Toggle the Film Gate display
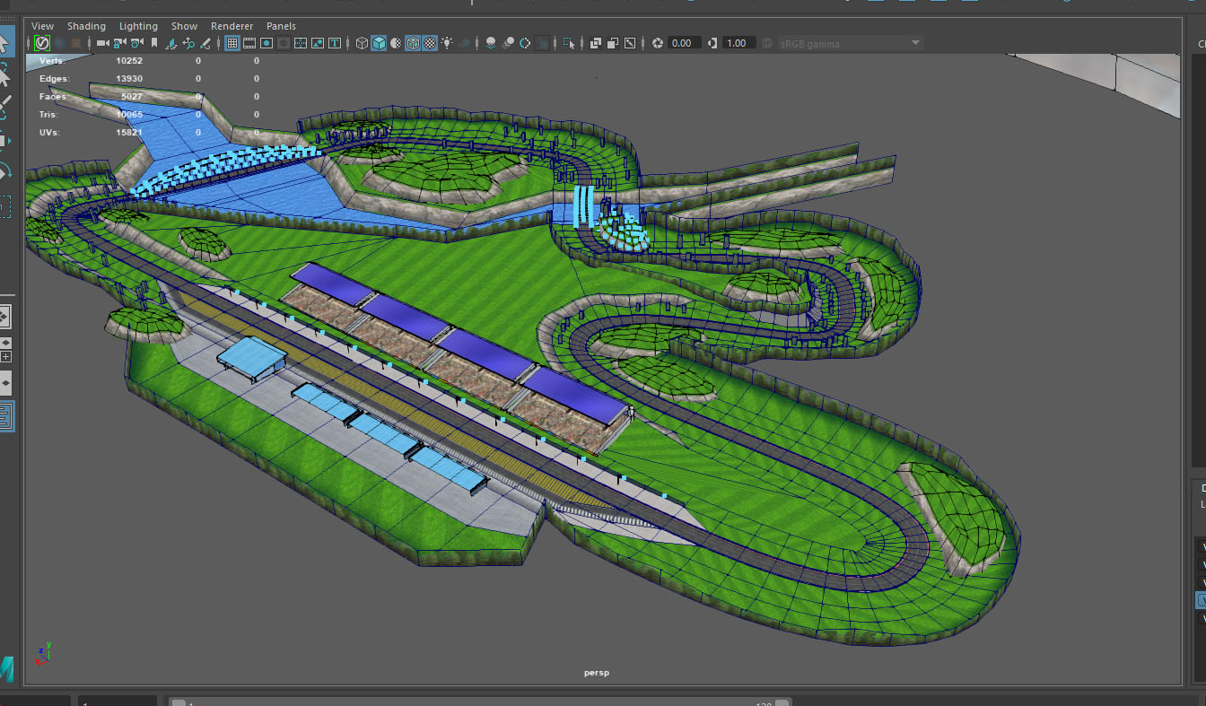The width and height of the screenshot is (1206, 706). click(249, 43)
